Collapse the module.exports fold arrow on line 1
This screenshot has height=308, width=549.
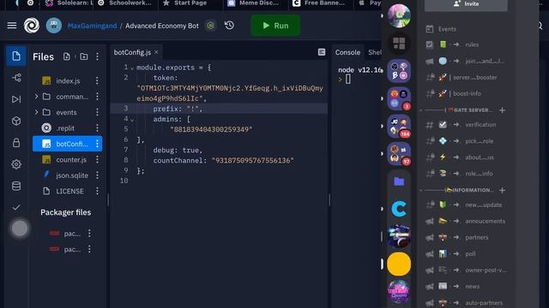pyautogui.click(x=132, y=68)
